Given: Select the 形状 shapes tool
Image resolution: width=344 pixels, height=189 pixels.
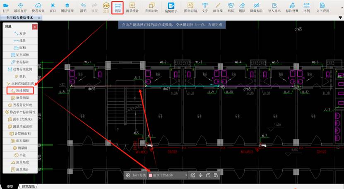Looking at the screenshot, I should [x=231, y=7].
